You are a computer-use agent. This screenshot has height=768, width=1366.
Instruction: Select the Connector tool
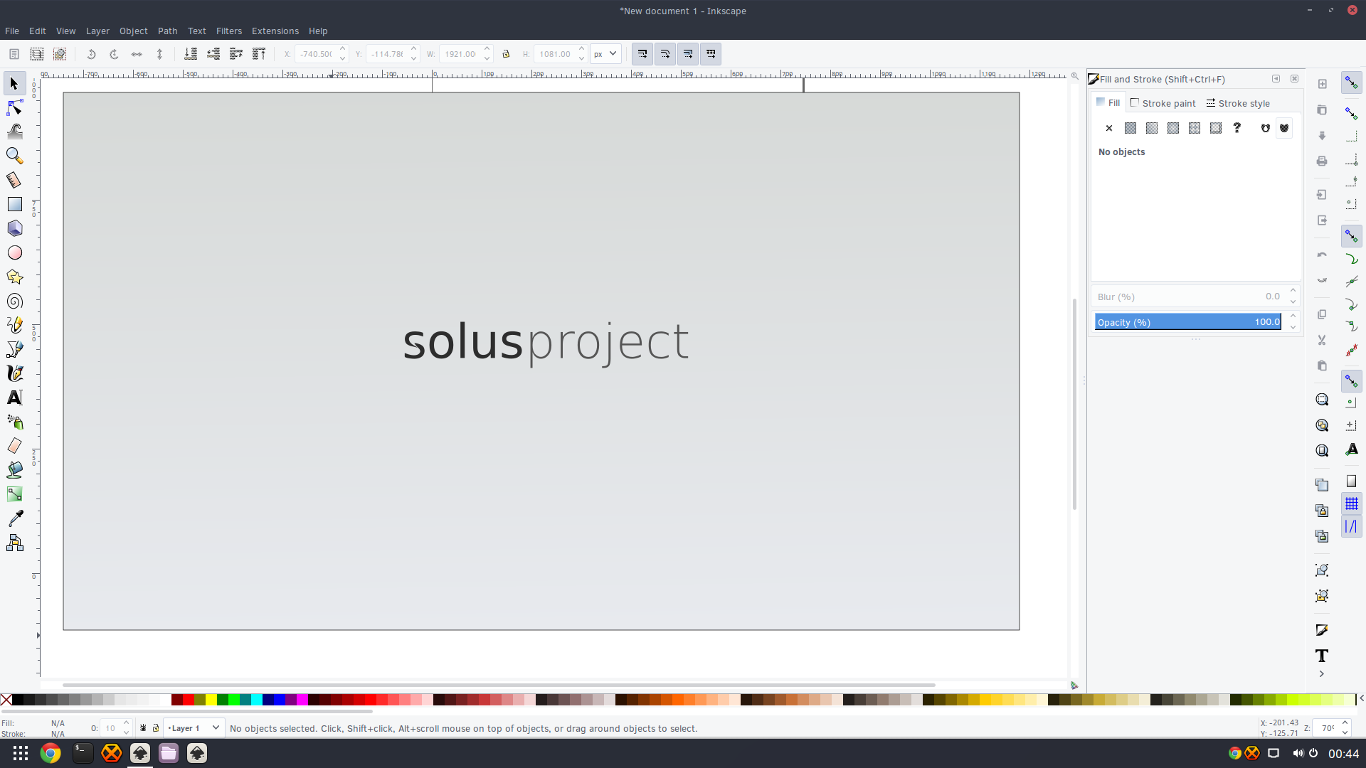14,543
